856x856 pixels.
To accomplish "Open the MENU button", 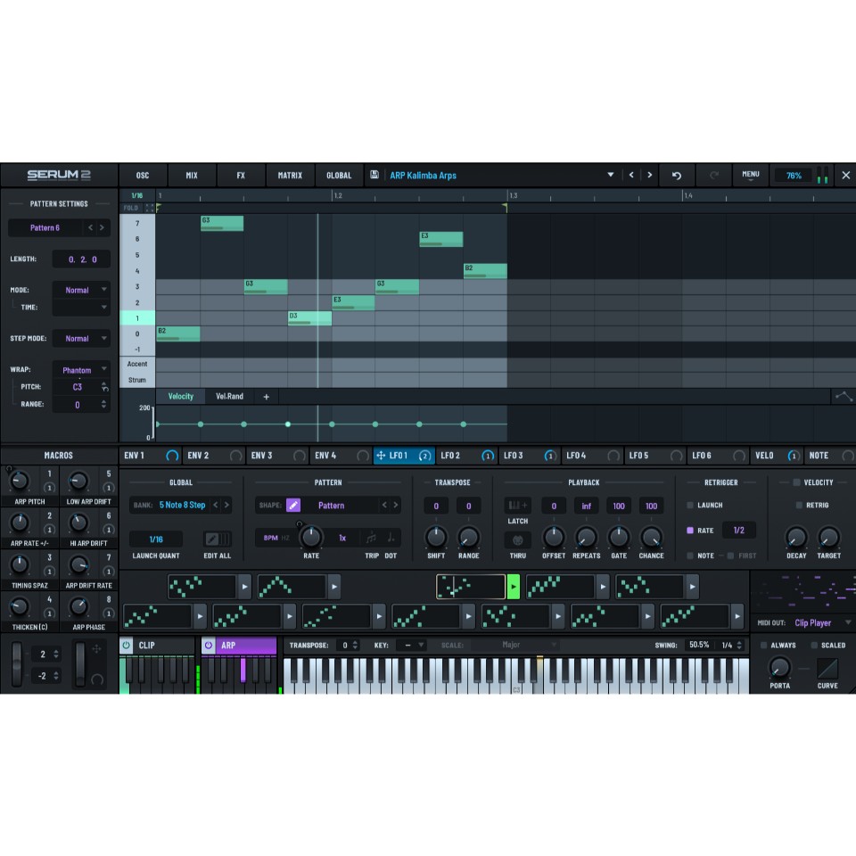I will click(750, 176).
